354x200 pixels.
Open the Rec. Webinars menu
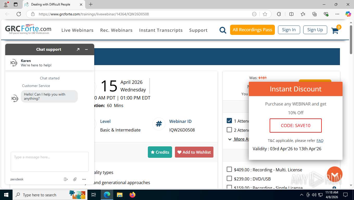pyautogui.click(x=116, y=30)
